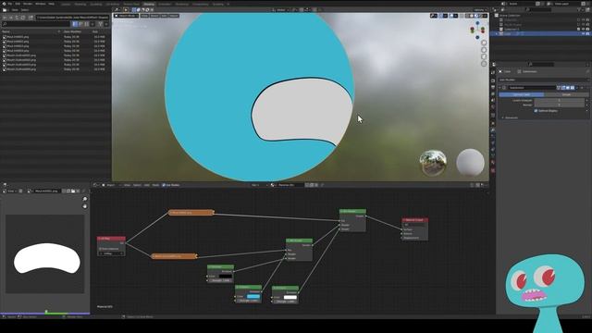Open the viewport Options dropdown

pos(480,10)
